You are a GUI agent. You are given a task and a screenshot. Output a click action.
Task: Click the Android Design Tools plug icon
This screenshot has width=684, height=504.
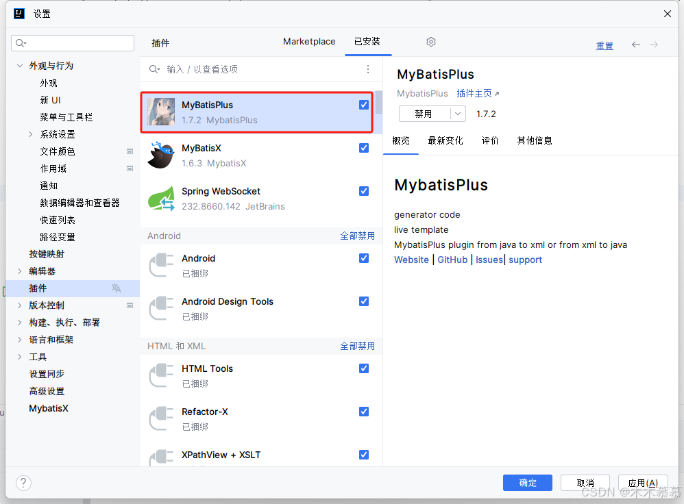click(x=161, y=308)
